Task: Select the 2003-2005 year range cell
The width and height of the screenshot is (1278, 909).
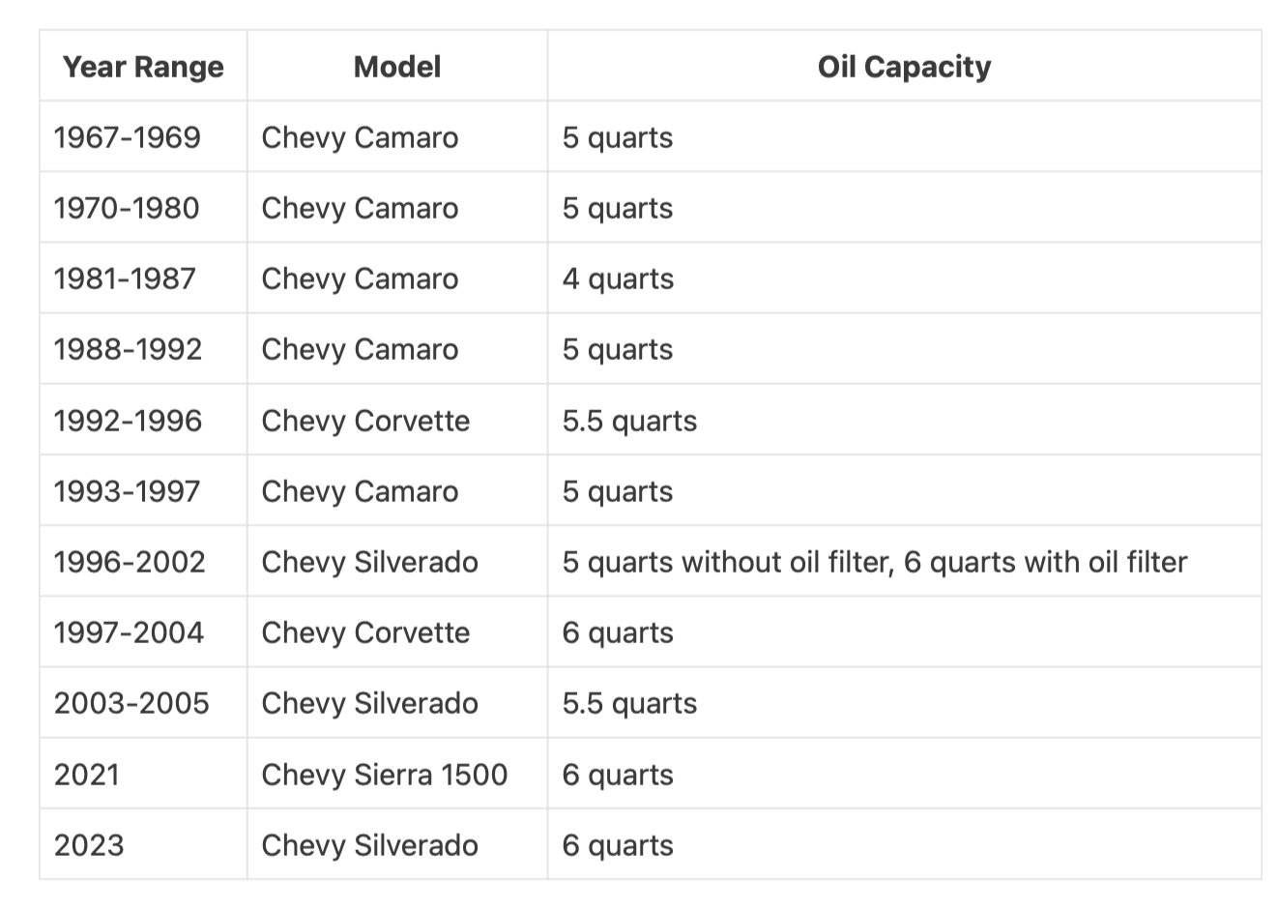Action: 131,703
